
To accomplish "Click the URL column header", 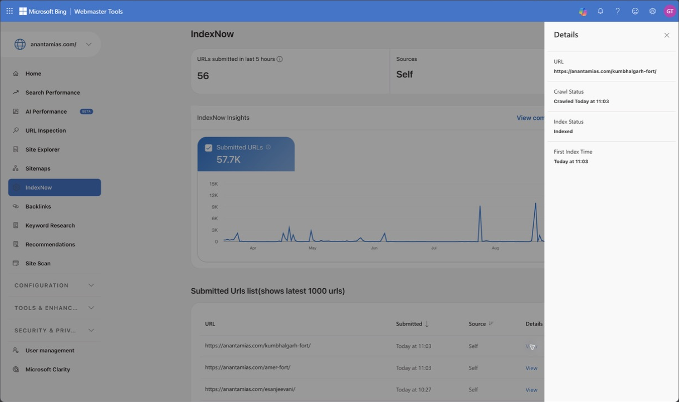I will click(210, 324).
